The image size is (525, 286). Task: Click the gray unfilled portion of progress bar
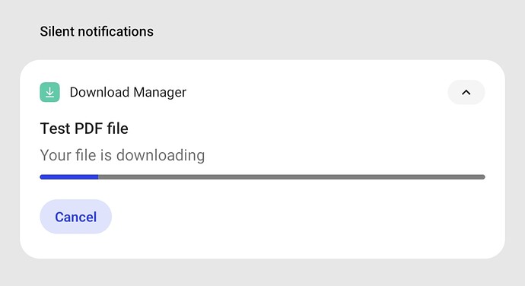click(x=291, y=176)
